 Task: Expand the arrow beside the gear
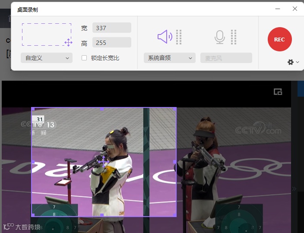(298, 62)
